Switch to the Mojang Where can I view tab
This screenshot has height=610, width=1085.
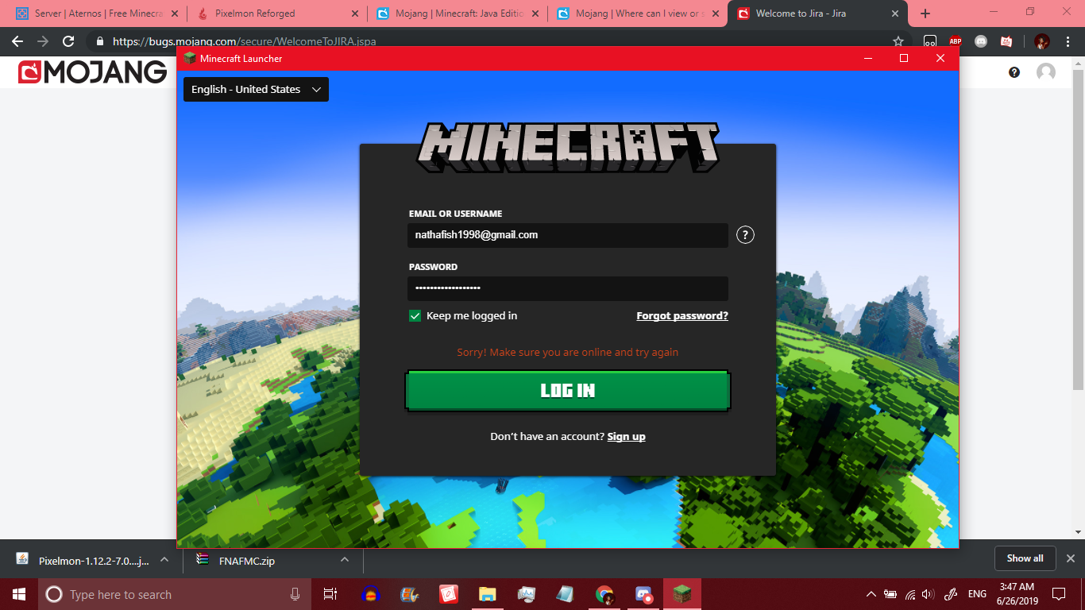coord(638,14)
